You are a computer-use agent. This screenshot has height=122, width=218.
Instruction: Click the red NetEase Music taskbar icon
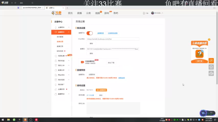36,120
